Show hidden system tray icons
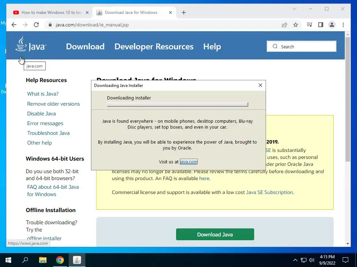The height and width of the screenshot is (267, 357). click(295, 260)
